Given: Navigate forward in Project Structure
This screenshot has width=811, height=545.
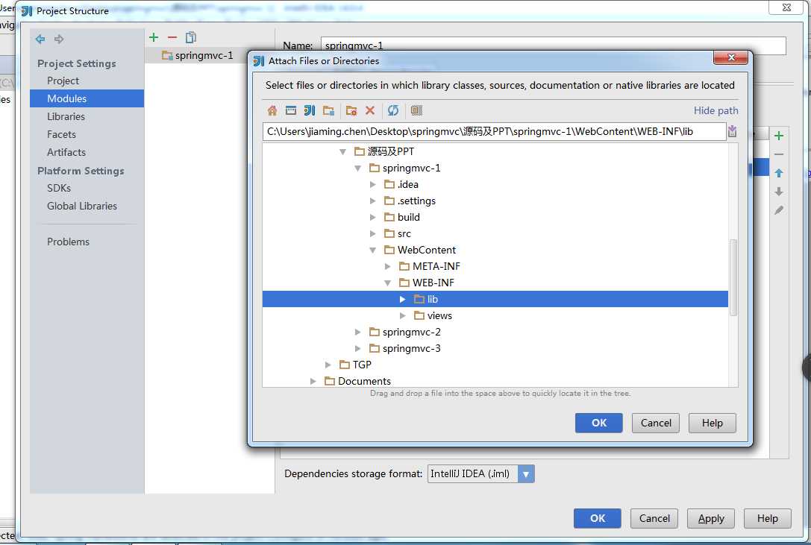Looking at the screenshot, I should point(59,40).
